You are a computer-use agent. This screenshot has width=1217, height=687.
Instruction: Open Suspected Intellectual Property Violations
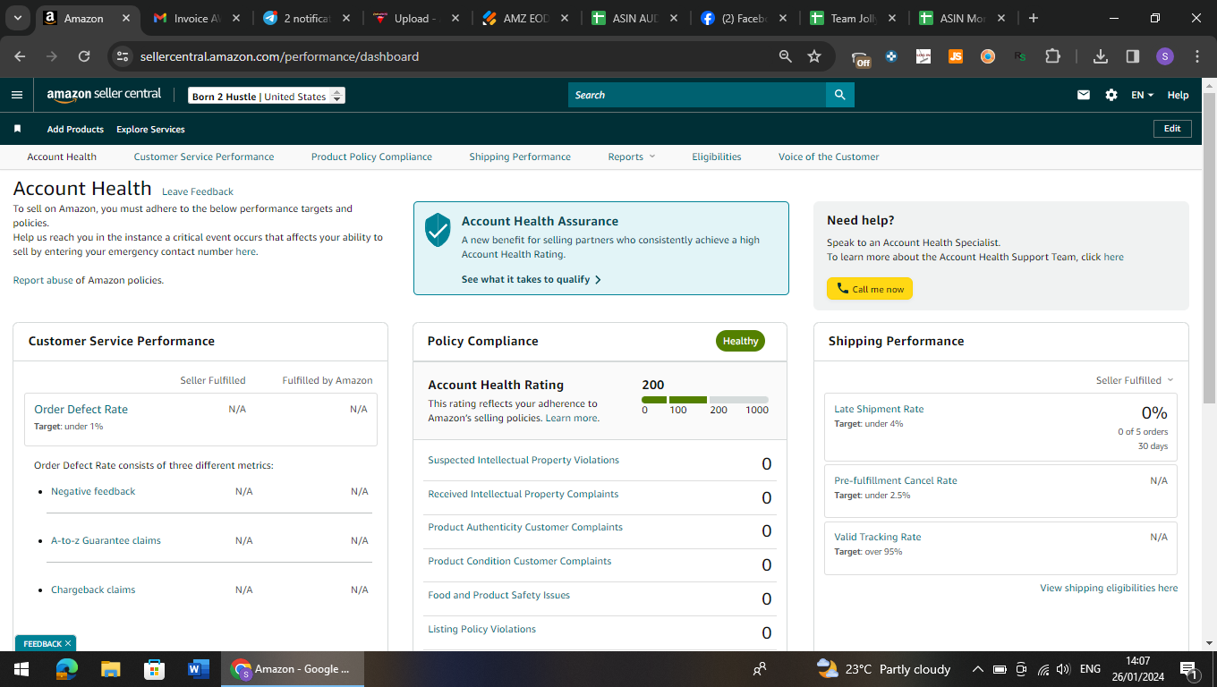pyautogui.click(x=523, y=460)
